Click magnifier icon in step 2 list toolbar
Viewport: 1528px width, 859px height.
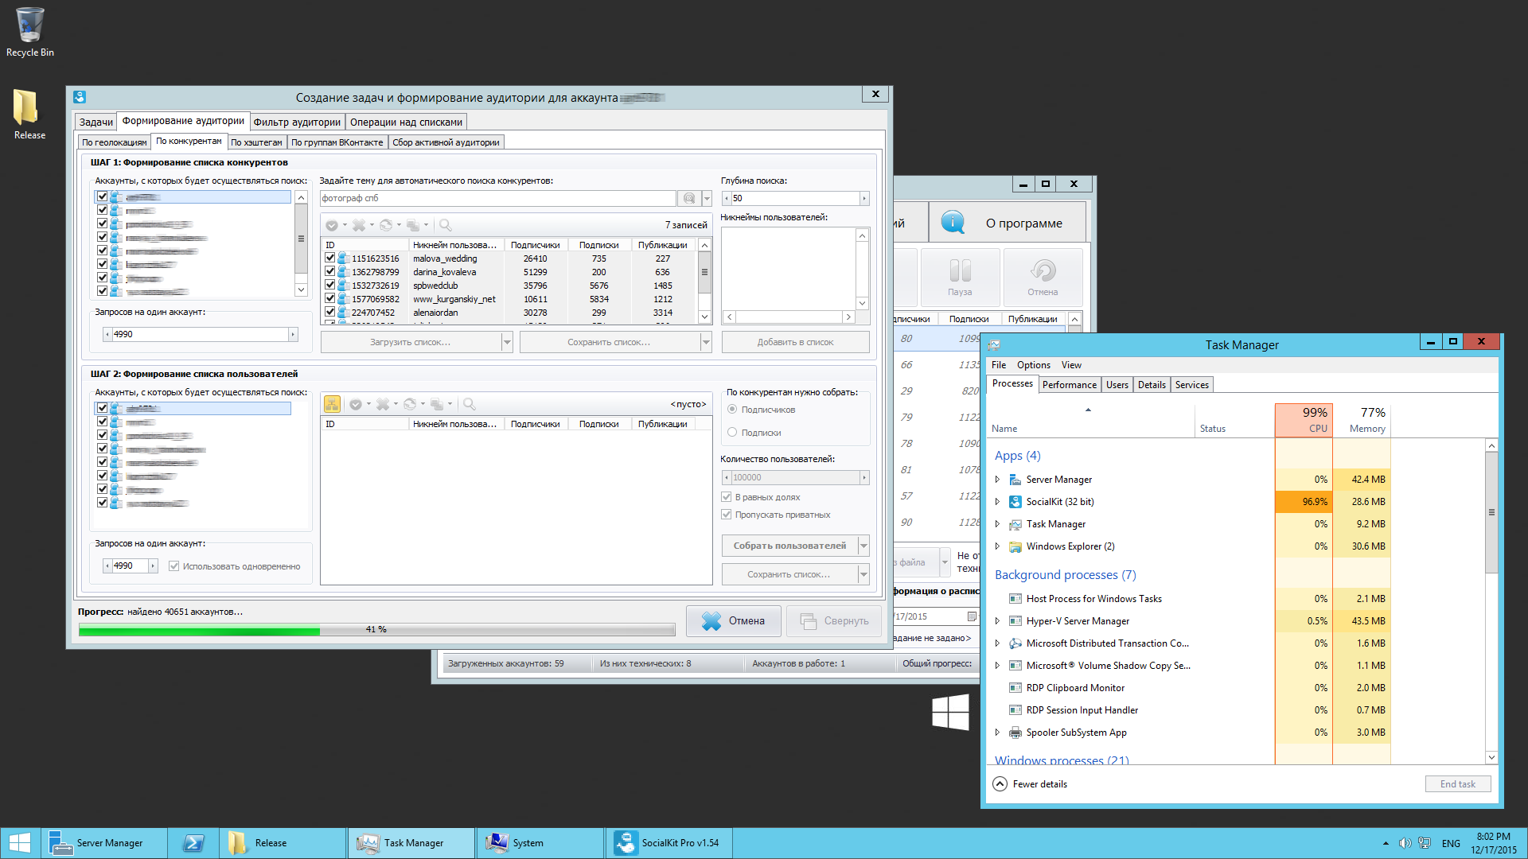point(470,404)
